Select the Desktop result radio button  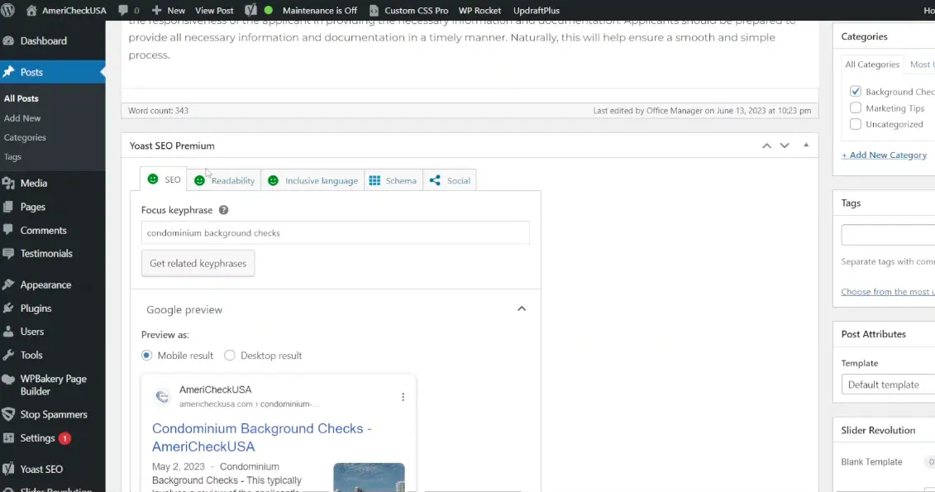(x=230, y=356)
